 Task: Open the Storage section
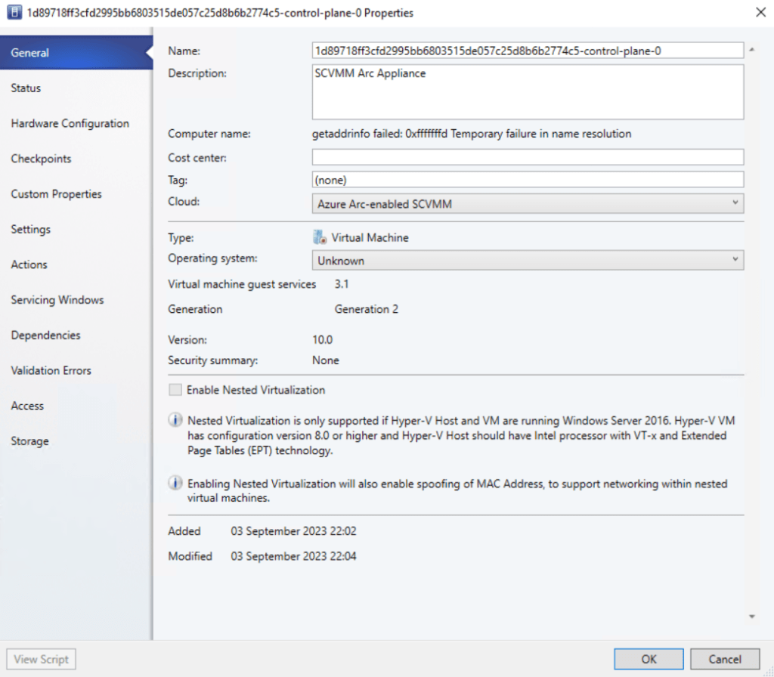tap(29, 441)
